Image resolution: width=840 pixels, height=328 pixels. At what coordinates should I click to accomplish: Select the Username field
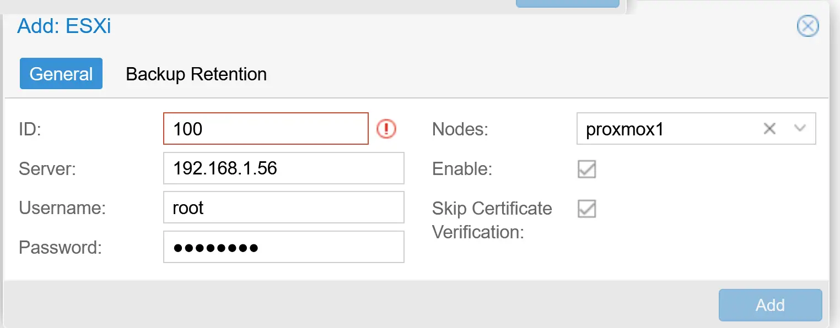[x=284, y=207]
